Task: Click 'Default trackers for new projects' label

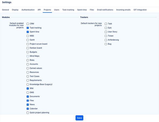Action: tap(91, 24)
